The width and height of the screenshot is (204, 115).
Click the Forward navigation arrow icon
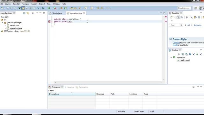pyautogui.click(x=108, y=8)
